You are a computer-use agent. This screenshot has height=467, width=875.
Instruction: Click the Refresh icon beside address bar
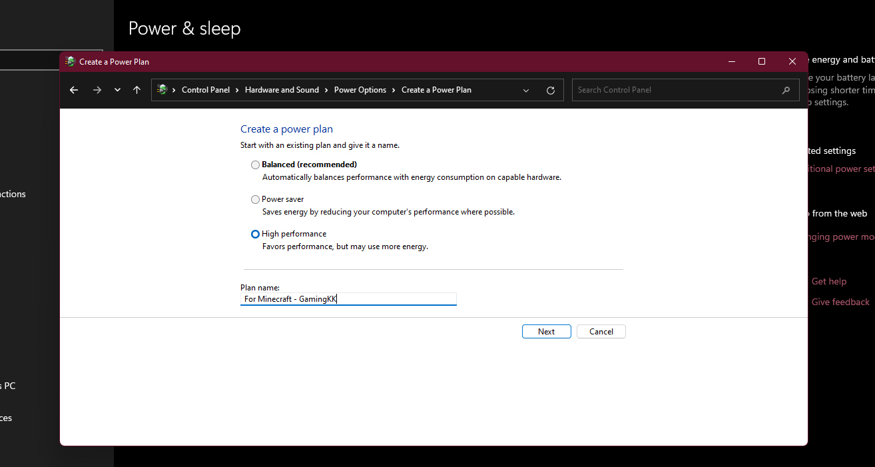pos(550,90)
